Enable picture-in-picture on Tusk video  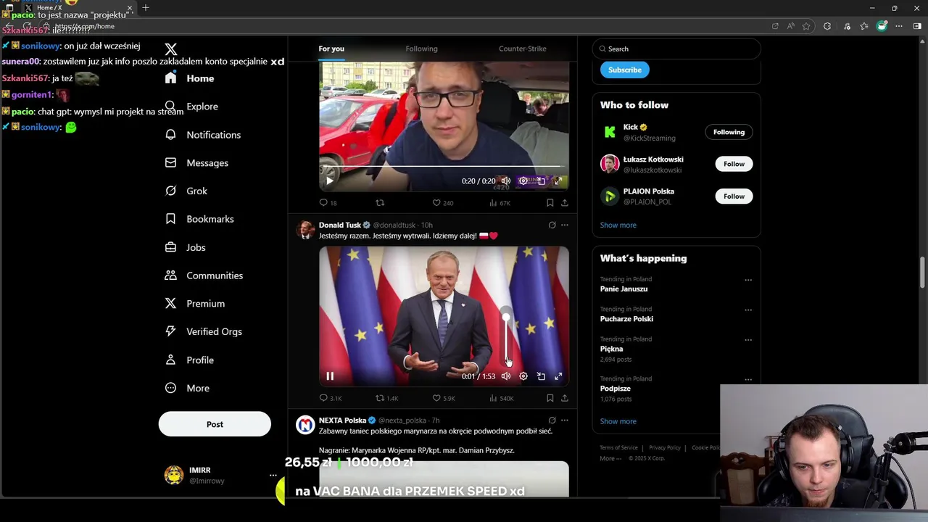(541, 376)
